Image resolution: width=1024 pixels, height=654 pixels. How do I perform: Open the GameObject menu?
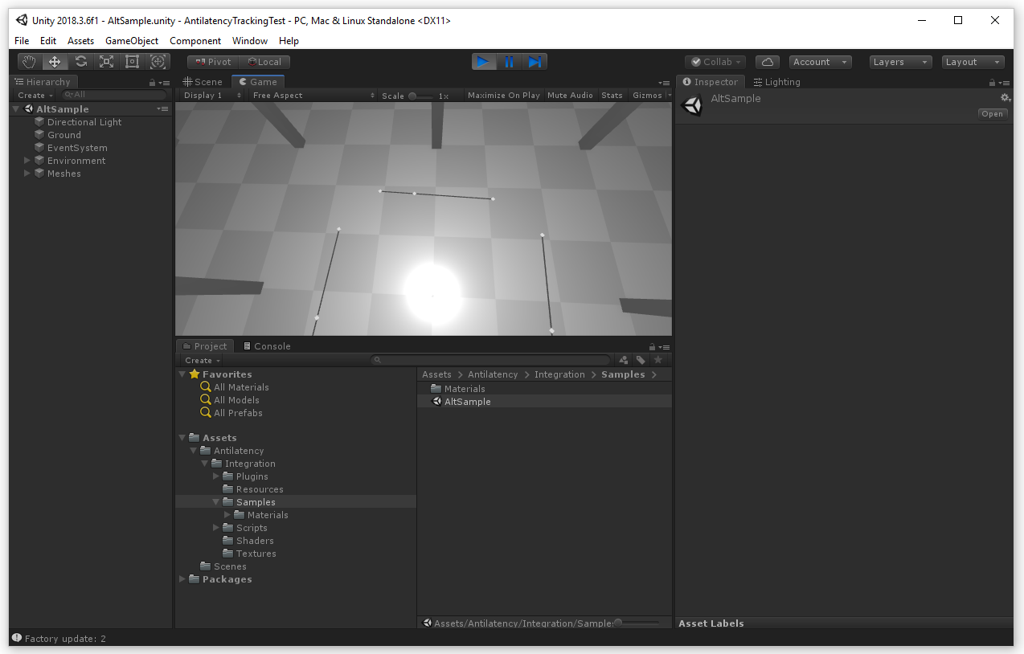[x=132, y=41]
